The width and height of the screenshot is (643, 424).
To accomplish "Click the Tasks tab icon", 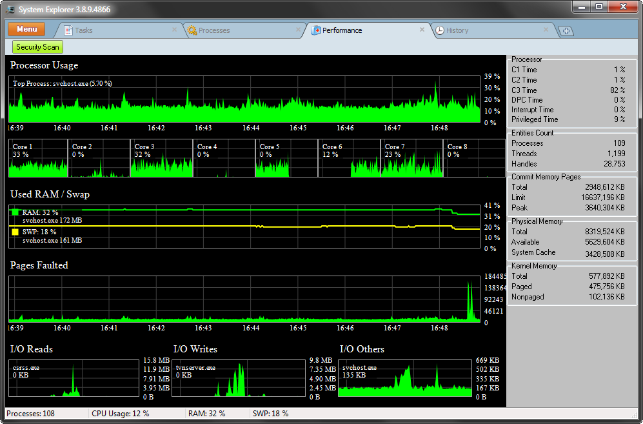I will pyautogui.click(x=68, y=30).
